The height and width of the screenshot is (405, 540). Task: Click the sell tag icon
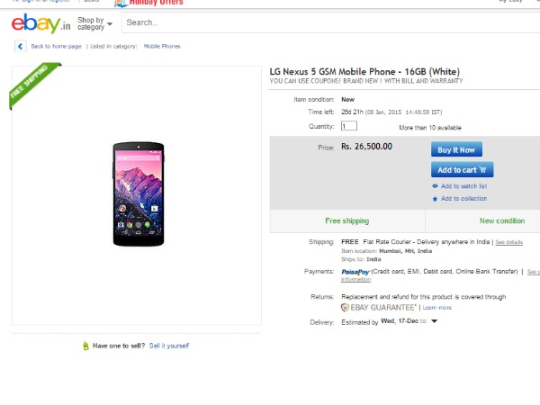pyautogui.click(x=86, y=346)
